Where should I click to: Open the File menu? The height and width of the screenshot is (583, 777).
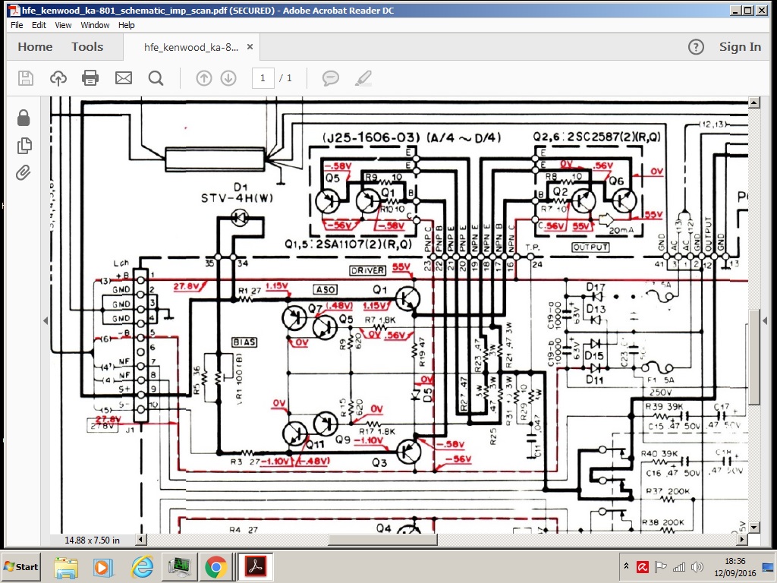[x=17, y=25]
